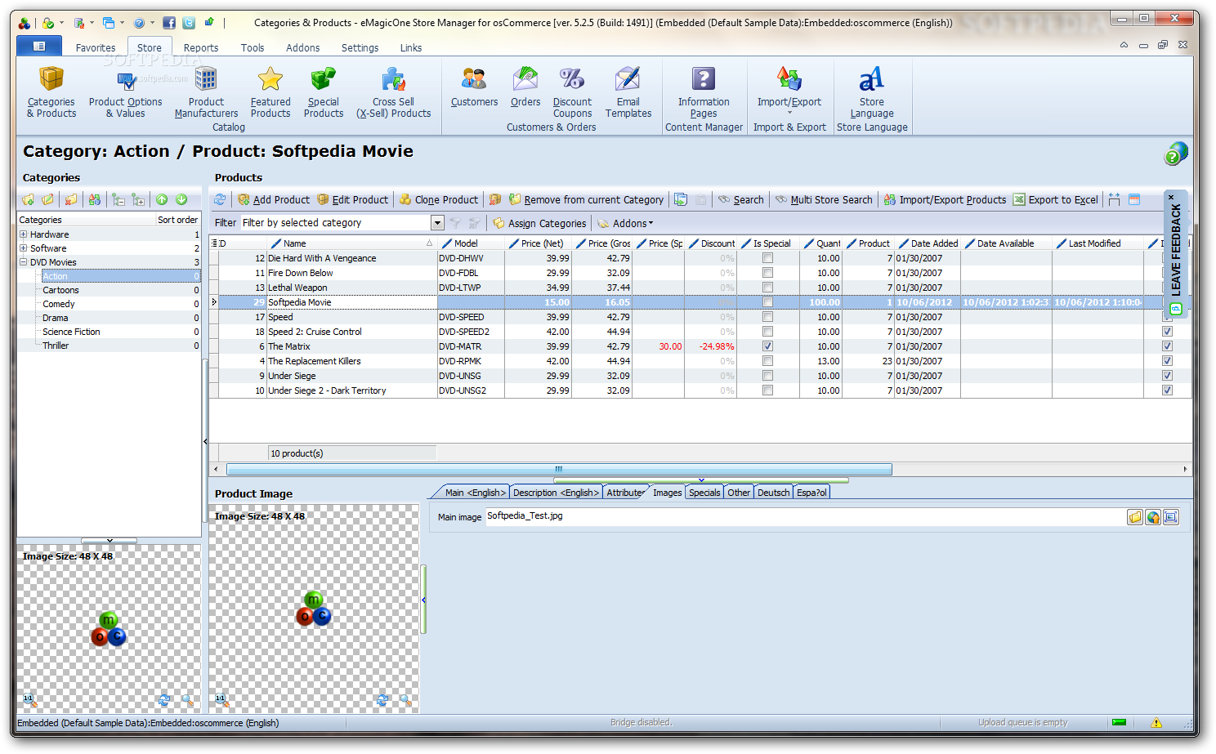This screenshot has height=754, width=1216.
Task: Switch to the Reports ribbon tab
Action: click(201, 48)
